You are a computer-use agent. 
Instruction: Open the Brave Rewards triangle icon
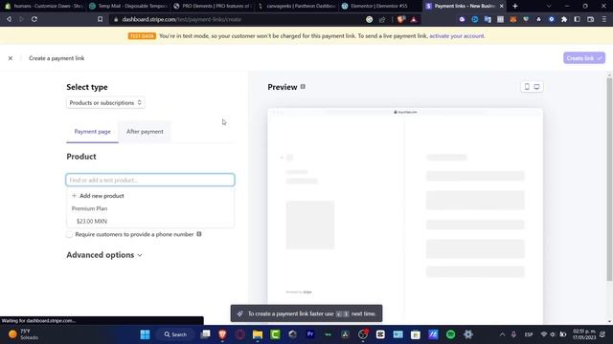414,19
